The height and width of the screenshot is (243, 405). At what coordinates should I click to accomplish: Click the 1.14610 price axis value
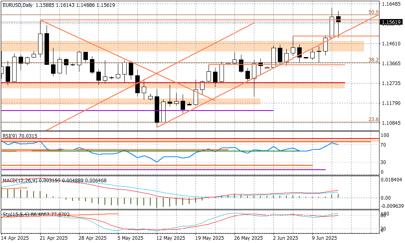(x=392, y=43)
